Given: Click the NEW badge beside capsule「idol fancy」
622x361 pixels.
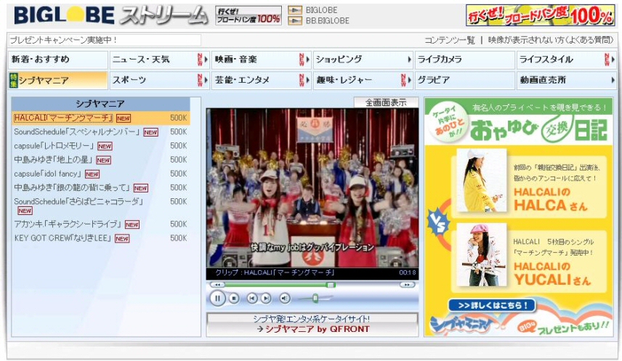Looking at the screenshot, I should (92, 174).
